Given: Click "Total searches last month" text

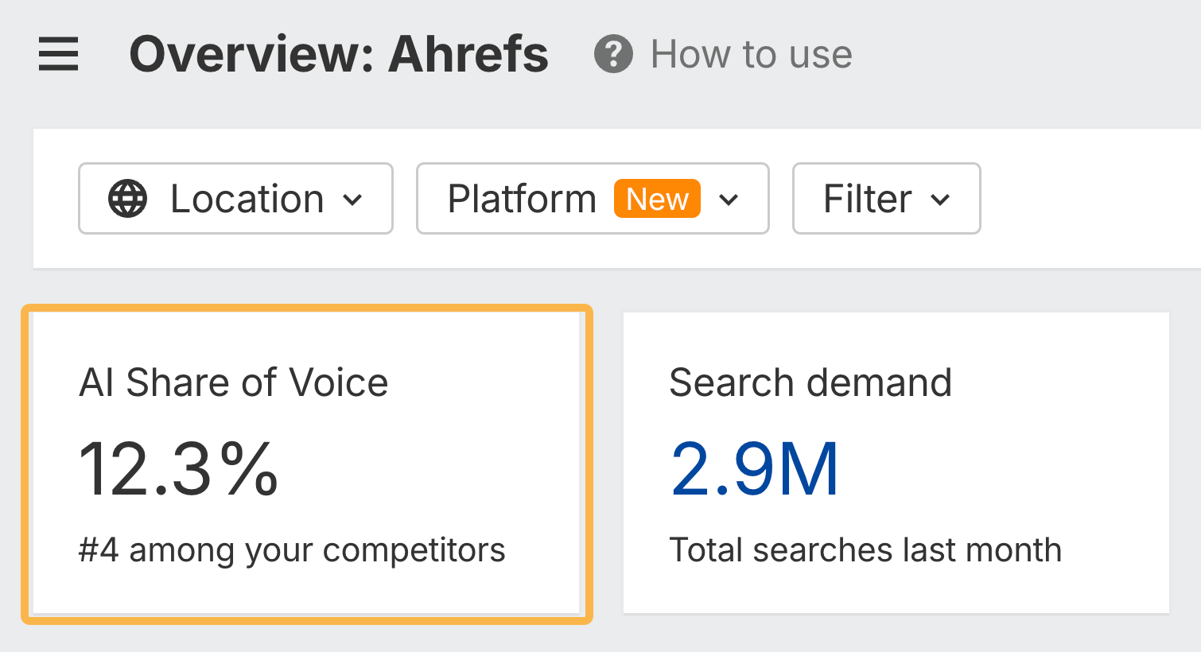Looking at the screenshot, I should 865,550.
